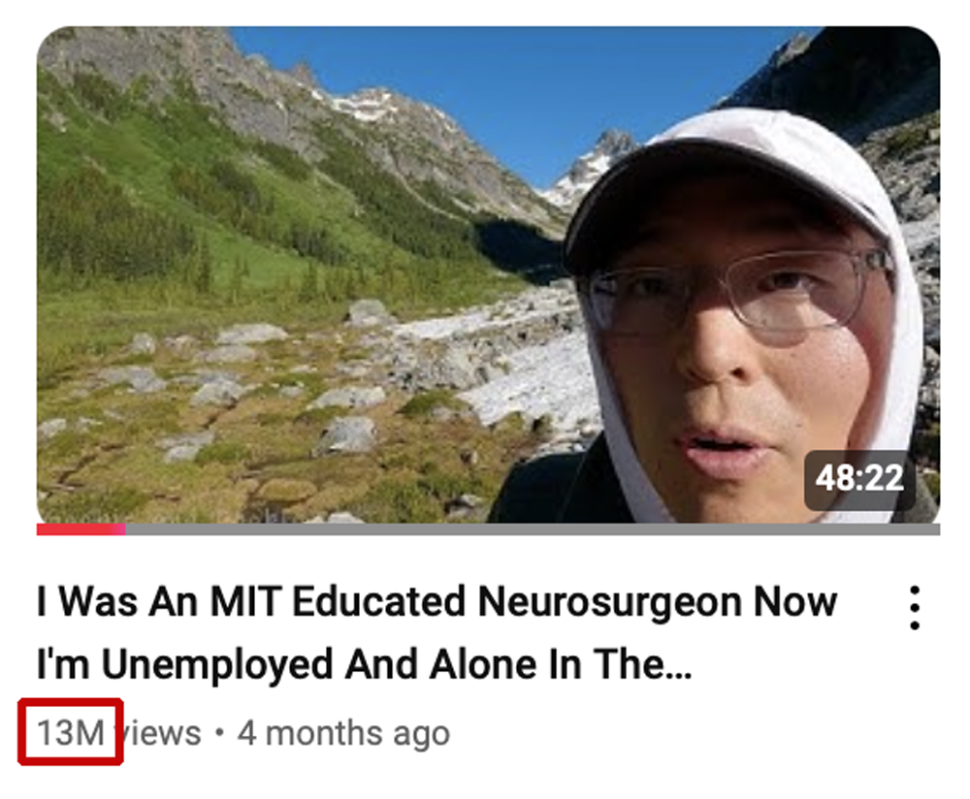Open the mountain hiking video thumbnail
This screenshot has height=799, width=970.
(488, 275)
